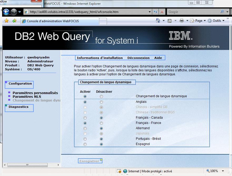Screen dimensions: 232x176
Task: Stop loading with the red X icon
Action: 162,12
